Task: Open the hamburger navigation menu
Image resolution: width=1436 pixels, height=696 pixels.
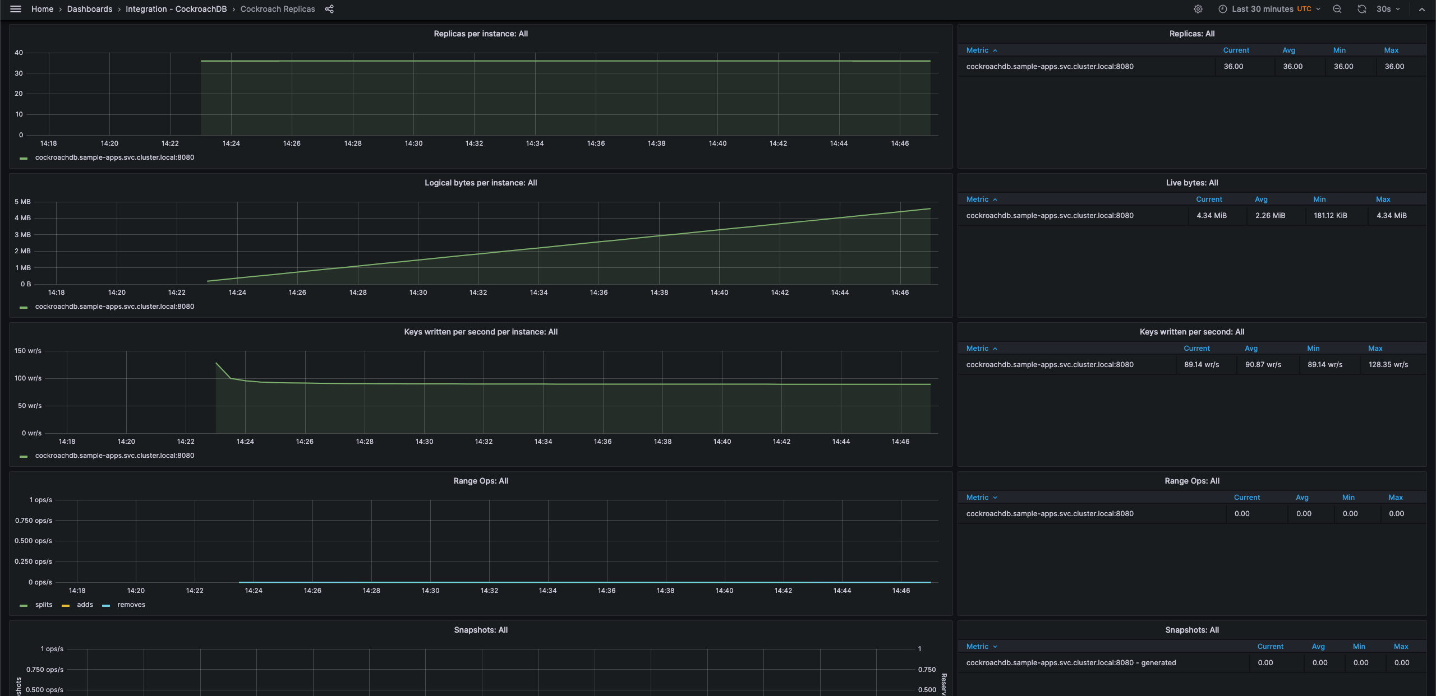Action: point(16,9)
